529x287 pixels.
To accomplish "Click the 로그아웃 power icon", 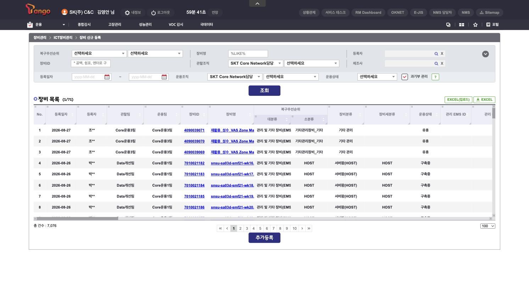I will pos(154,13).
